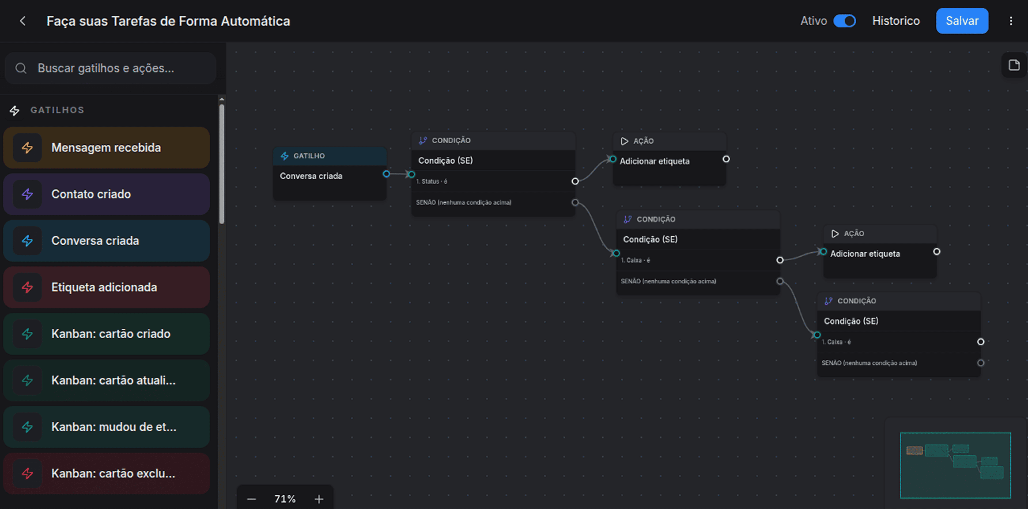Viewport: 1028px width, 509px height.
Task: Zoom out with the minus icon
Action: (x=251, y=499)
